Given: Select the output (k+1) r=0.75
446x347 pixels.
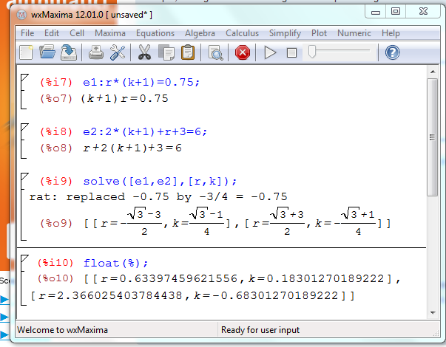Looking at the screenshot, I should coord(124,98).
